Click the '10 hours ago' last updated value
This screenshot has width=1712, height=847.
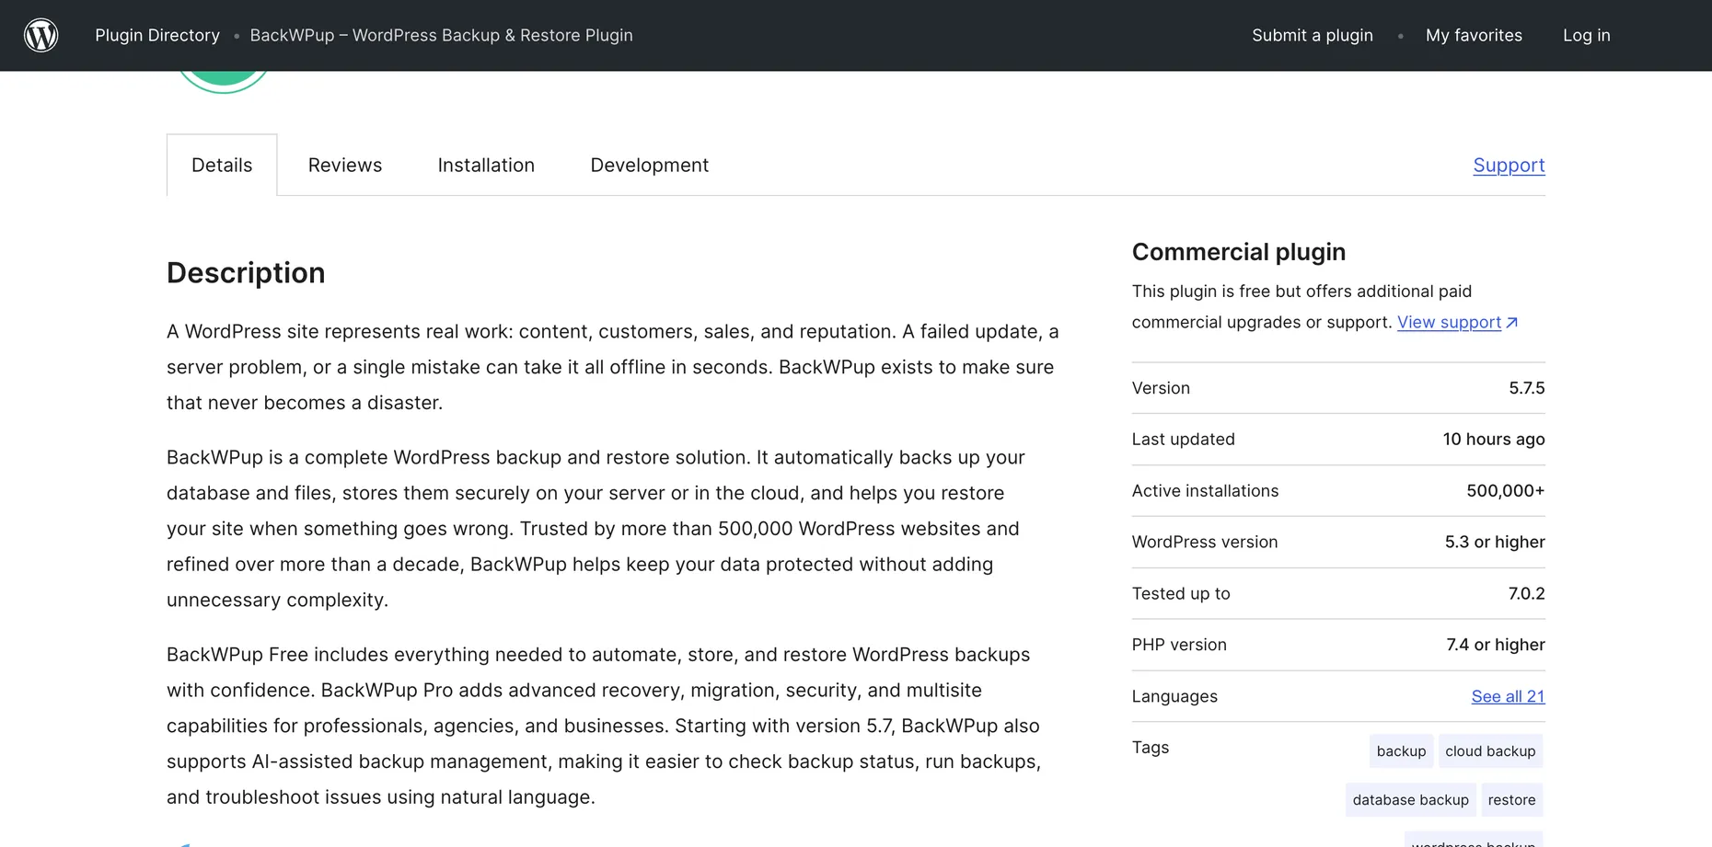(1493, 440)
